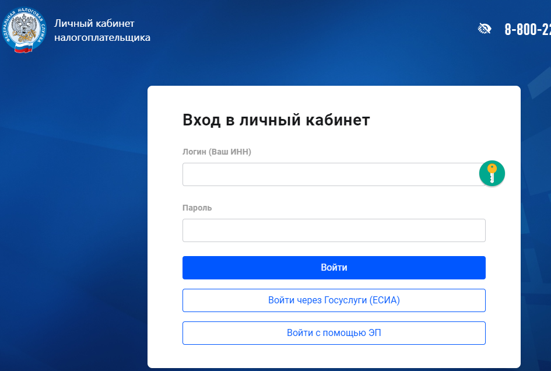Click the Federal Tax Service coat-of-arms logo

point(24,28)
